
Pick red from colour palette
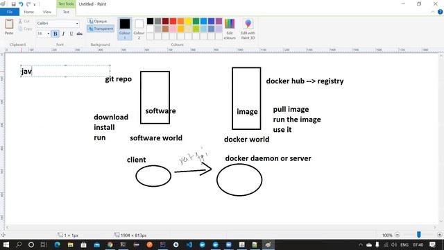click(x=173, y=21)
